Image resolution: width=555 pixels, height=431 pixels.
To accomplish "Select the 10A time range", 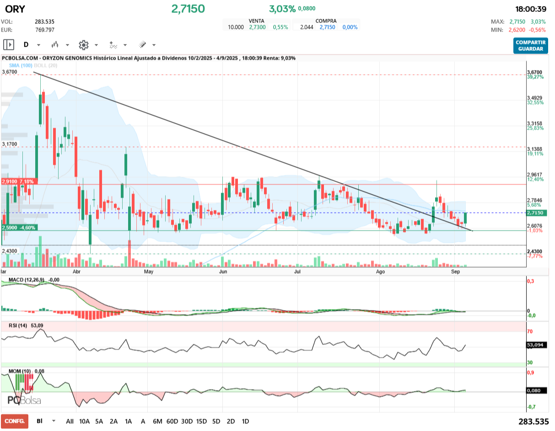I will (84, 421).
